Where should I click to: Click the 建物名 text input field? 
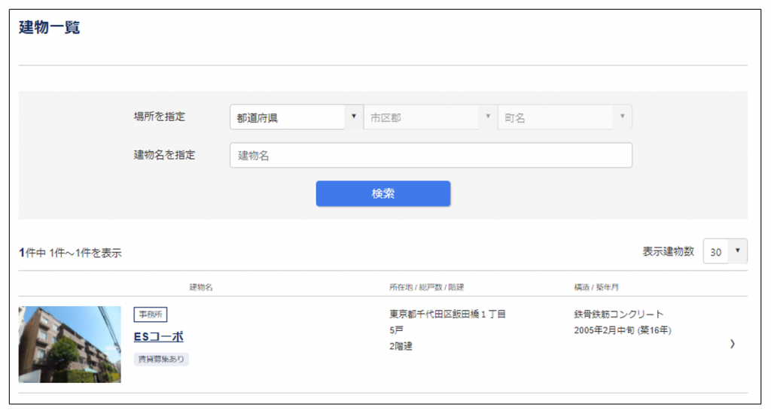pyautogui.click(x=431, y=156)
